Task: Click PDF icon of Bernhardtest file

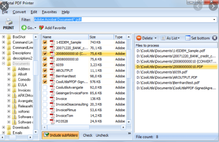Action: 53,76
